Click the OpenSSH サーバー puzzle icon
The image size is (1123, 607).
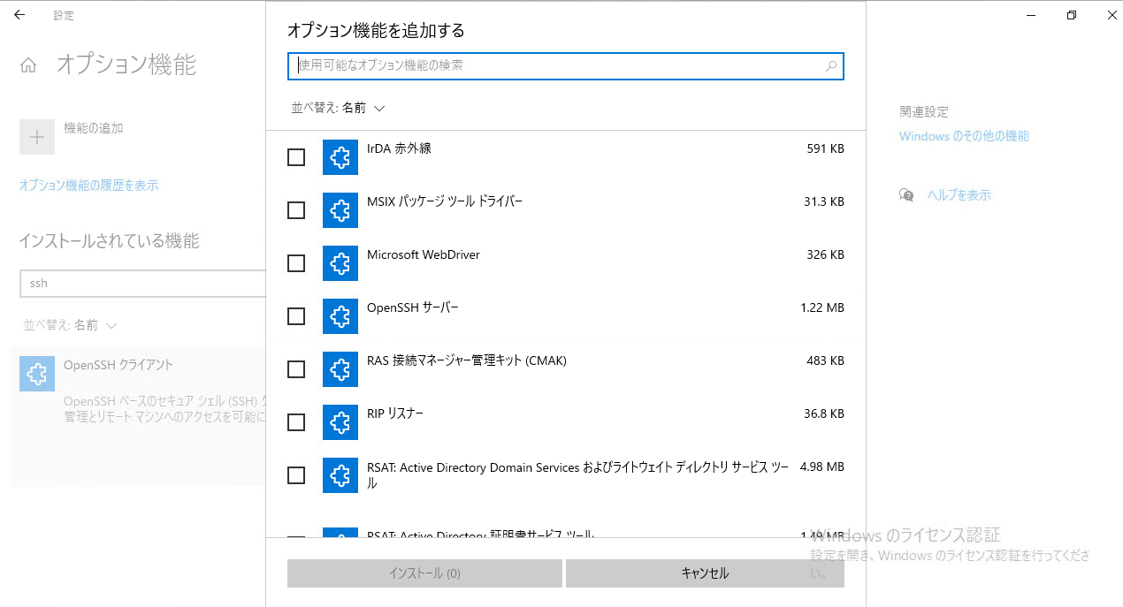point(340,316)
